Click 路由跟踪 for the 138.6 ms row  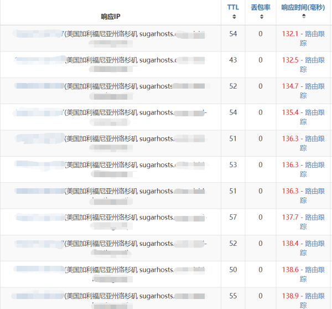click(314, 270)
